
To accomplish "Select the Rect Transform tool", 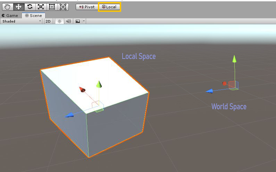I will [52, 7].
